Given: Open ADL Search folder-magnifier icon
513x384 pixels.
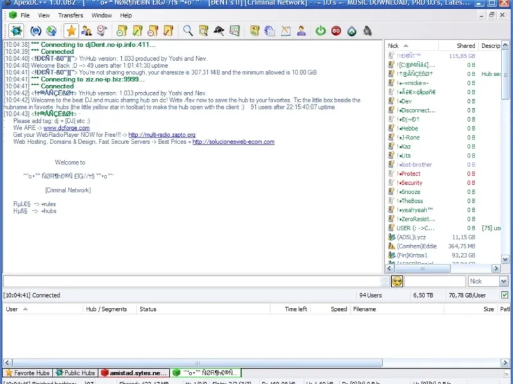Looking at the screenshot, I should [203, 31].
